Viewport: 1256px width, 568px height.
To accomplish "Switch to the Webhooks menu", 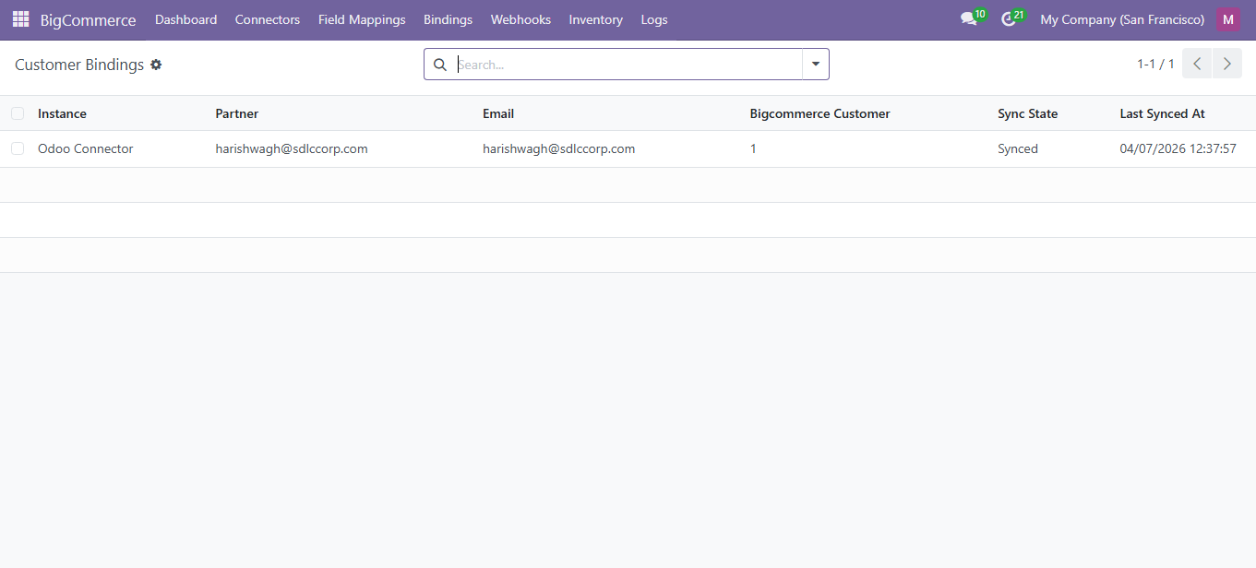I will [520, 18].
